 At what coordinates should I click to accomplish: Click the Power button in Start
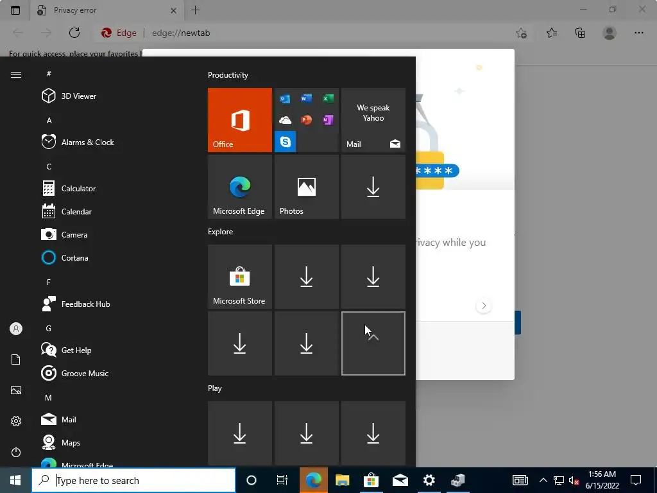tap(16, 452)
